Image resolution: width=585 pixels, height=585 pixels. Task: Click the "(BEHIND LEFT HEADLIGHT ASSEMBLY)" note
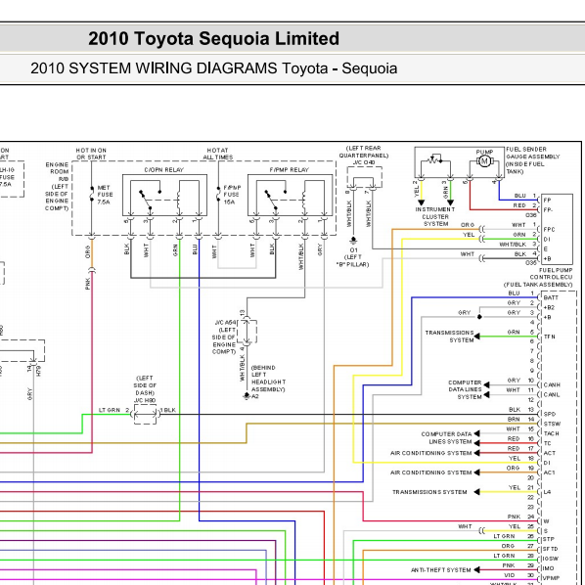tap(269, 379)
